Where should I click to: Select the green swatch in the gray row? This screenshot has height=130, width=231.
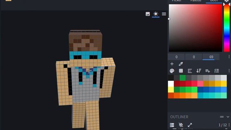pyautogui.click(x=183, y=78)
